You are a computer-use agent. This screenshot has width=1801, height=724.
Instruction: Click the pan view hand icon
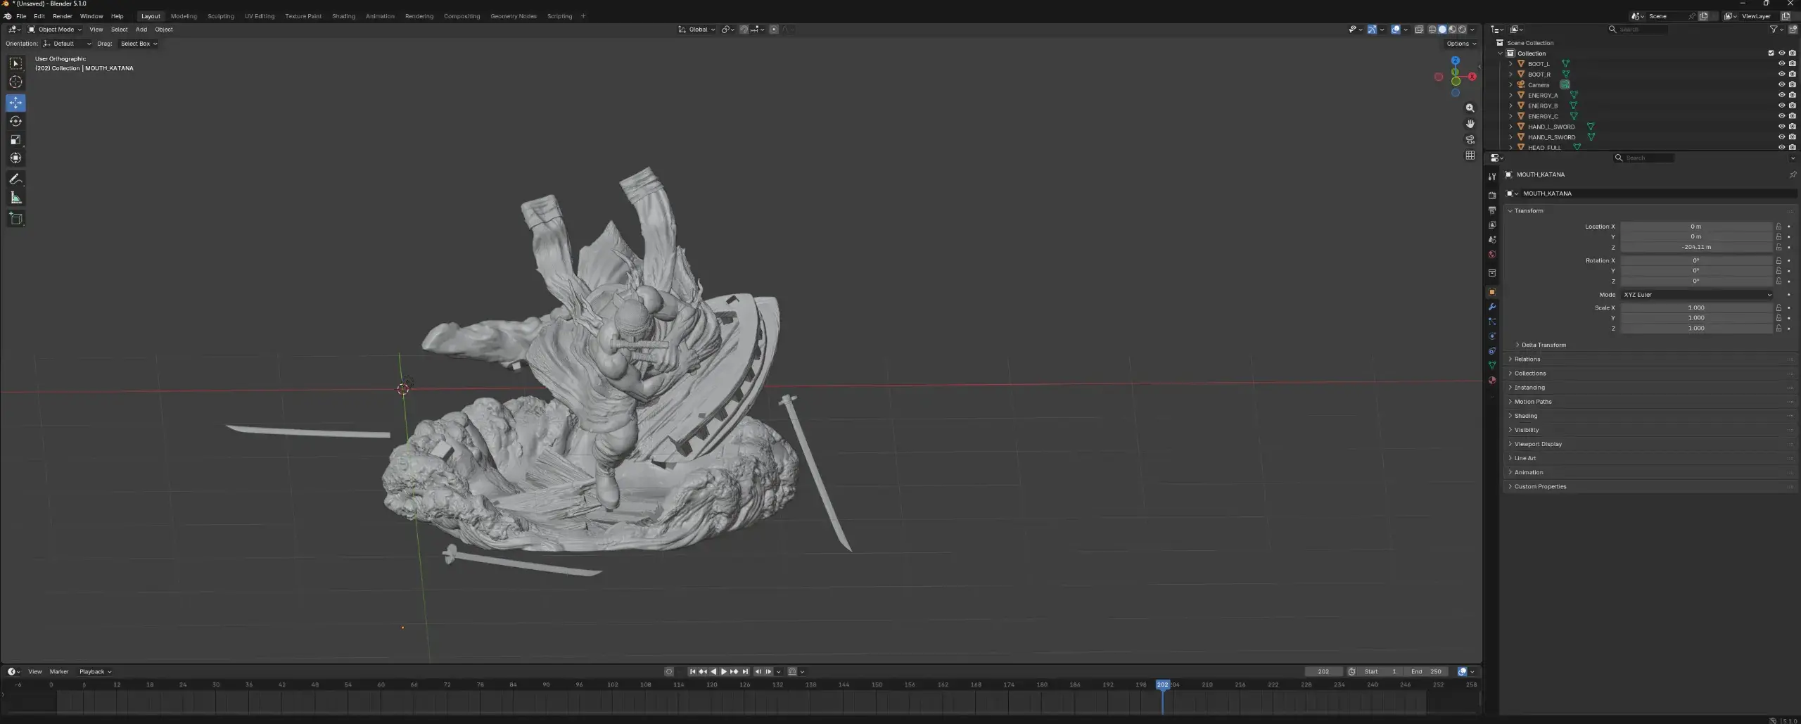point(1470,124)
